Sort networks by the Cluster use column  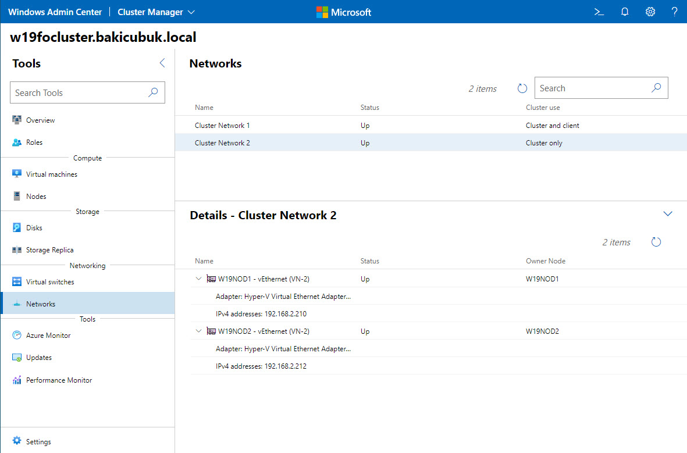(543, 108)
